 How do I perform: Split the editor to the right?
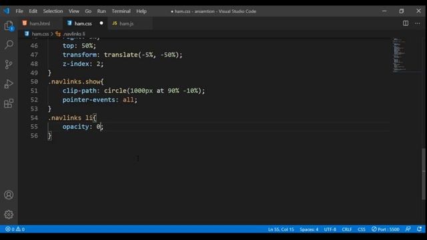[406, 23]
